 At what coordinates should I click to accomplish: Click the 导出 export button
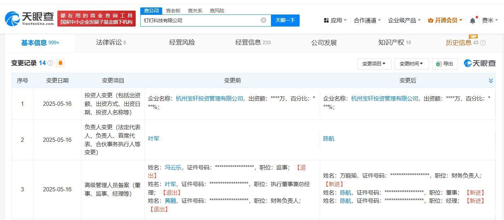pyautogui.click(x=445, y=64)
